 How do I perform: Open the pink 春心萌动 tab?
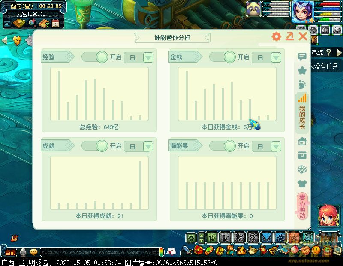302,206
